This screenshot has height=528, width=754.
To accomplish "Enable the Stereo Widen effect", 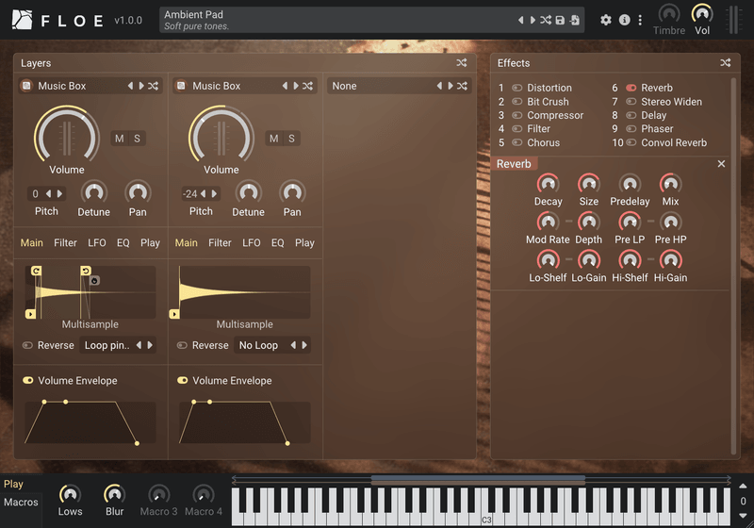I will 631,102.
